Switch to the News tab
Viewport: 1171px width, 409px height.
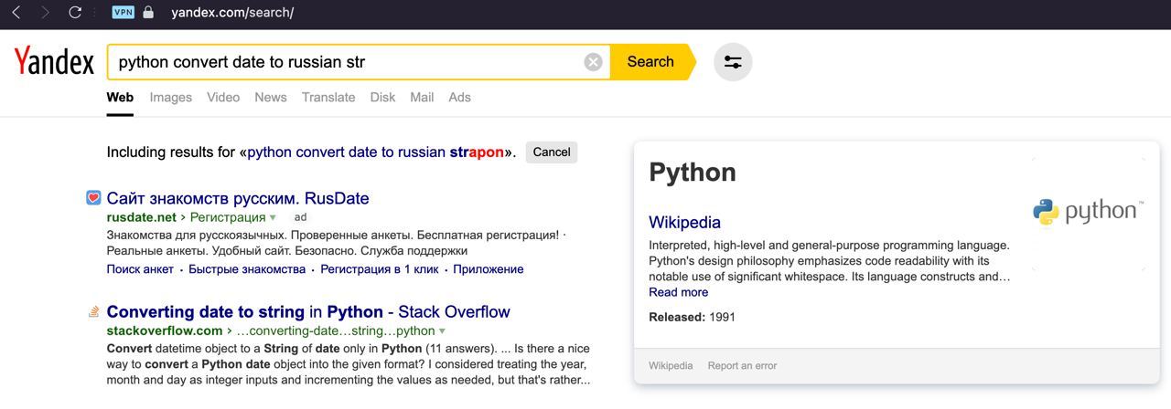tap(271, 98)
